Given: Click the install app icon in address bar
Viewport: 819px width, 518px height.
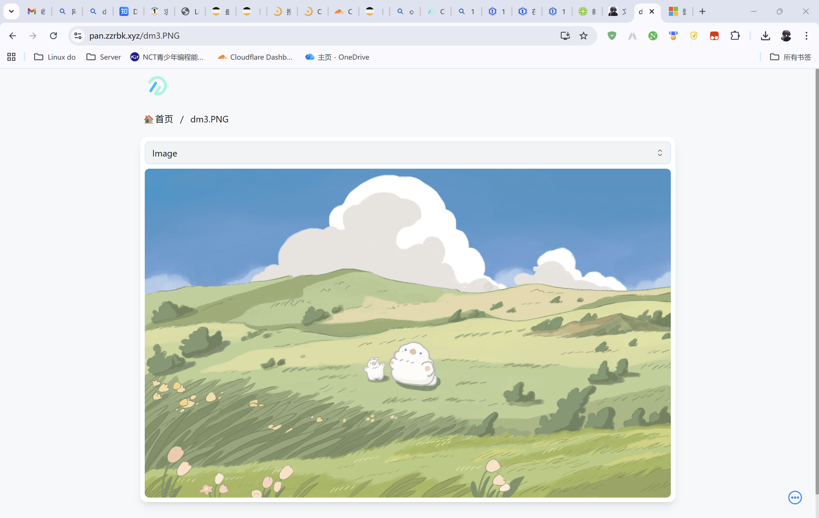Looking at the screenshot, I should tap(565, 36).
